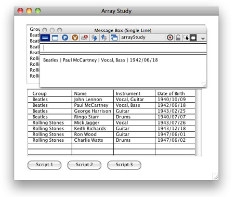Click the Array Study window resize grip

(x=216, y=177)
